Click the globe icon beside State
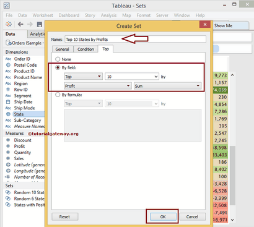This screenshot has width=254, height=227. 8,114
